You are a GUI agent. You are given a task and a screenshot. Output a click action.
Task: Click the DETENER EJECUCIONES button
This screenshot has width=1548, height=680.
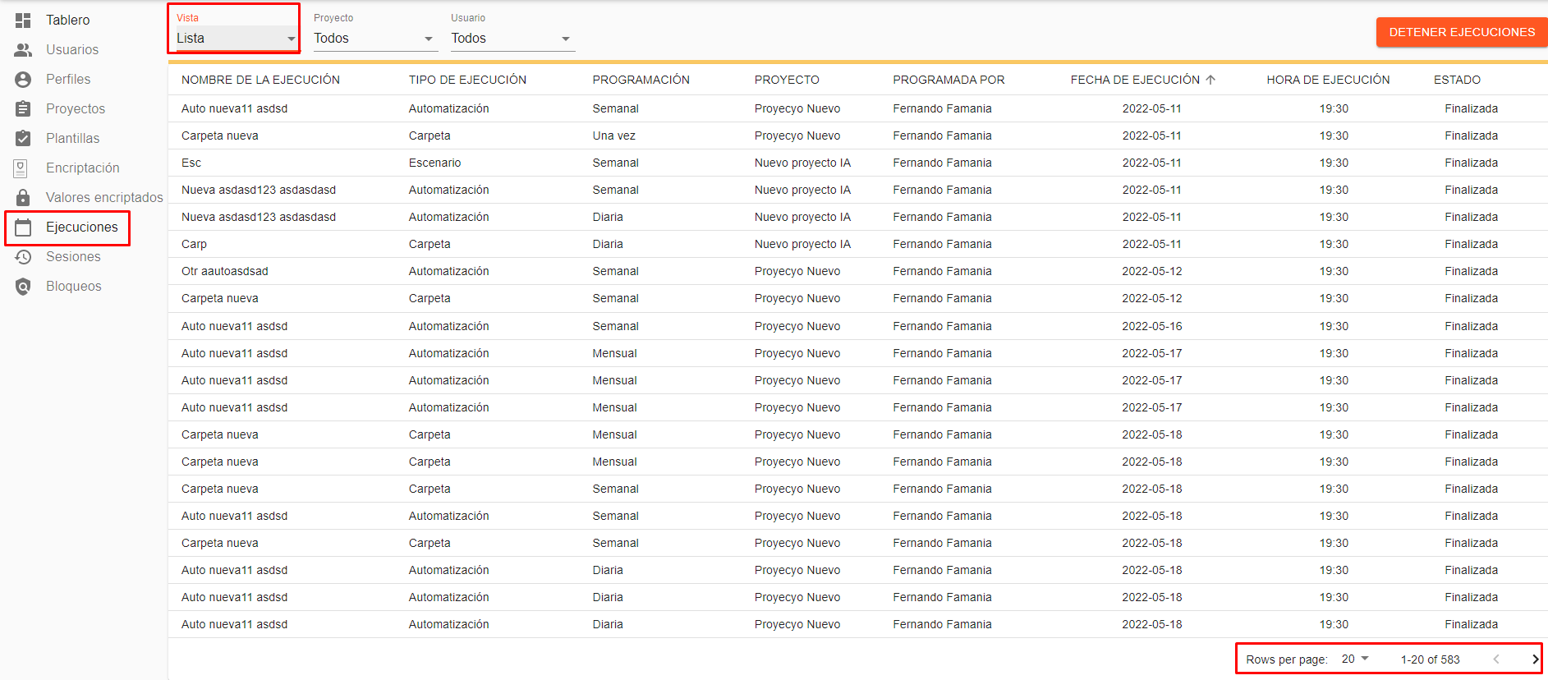1462,32
